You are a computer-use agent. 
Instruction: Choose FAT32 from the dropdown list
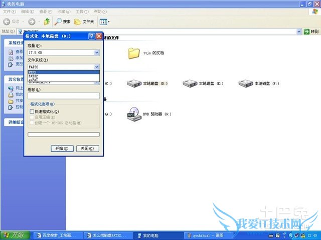coord(64,76)
